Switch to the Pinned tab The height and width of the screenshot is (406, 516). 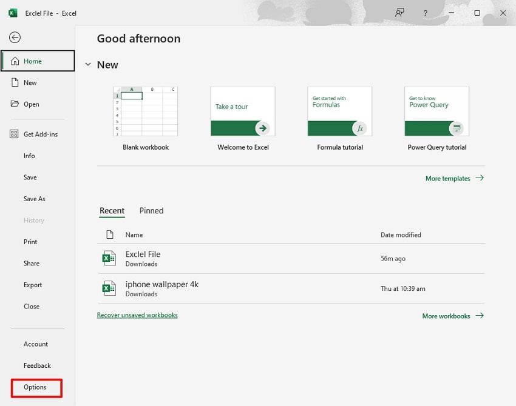point(151,210)
